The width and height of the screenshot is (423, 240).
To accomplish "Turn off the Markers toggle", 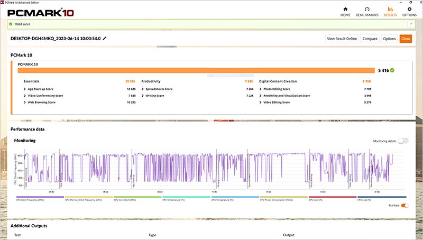I will coord(404,206).
